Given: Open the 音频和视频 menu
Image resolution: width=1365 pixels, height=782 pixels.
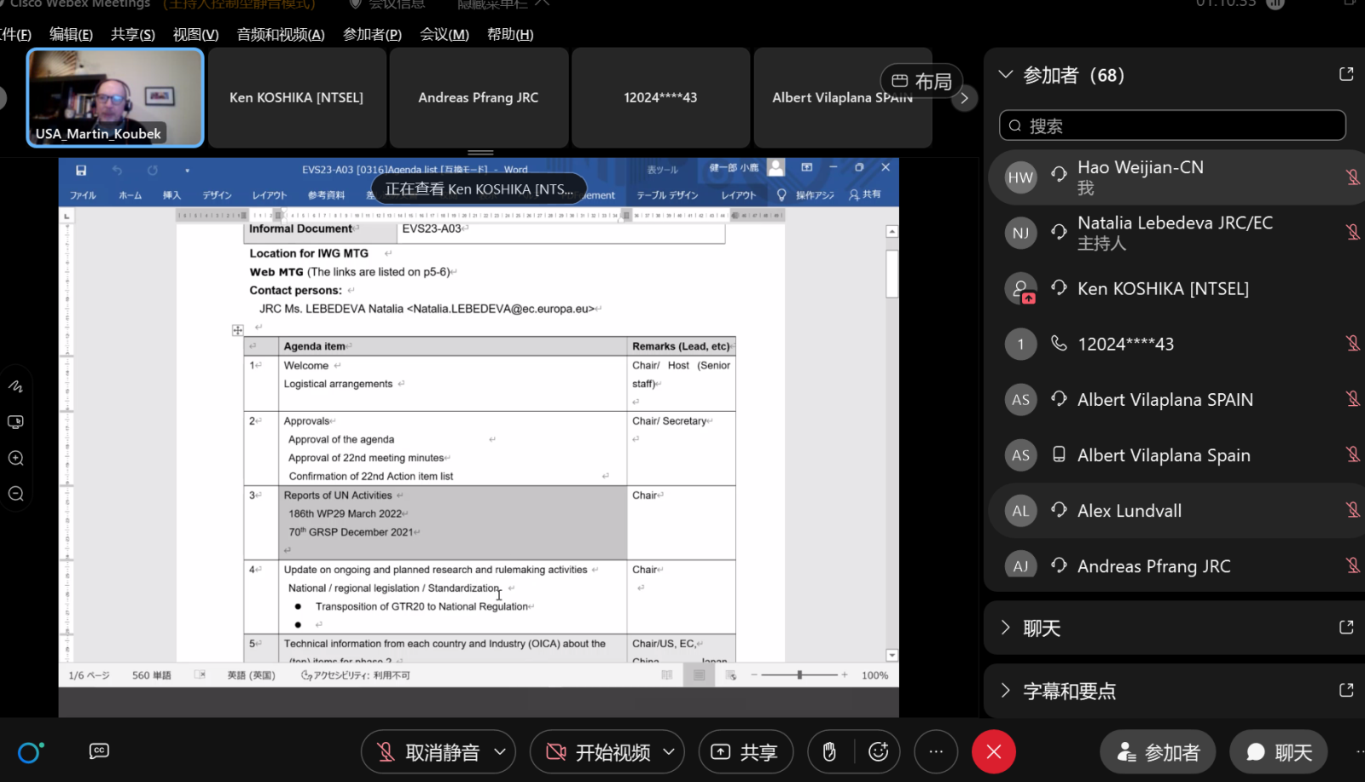Looking at the screenshot, I should [x=281, y=34].
